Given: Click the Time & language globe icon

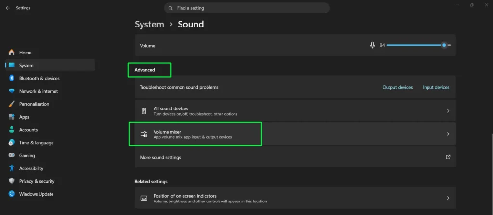Looking at the screenshot, I should click(12, 143).
